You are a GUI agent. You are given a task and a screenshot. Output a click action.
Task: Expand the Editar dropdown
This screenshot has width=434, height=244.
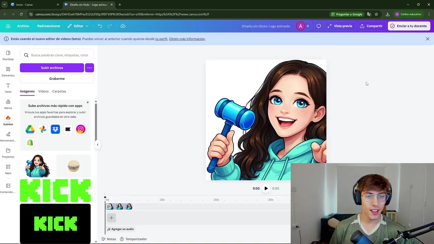tap(78, 26)
